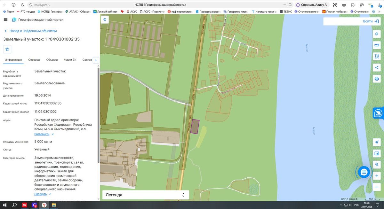Open Windows taskbar search
The width and height of the screenshot is (384, 209).
(14, 205)
